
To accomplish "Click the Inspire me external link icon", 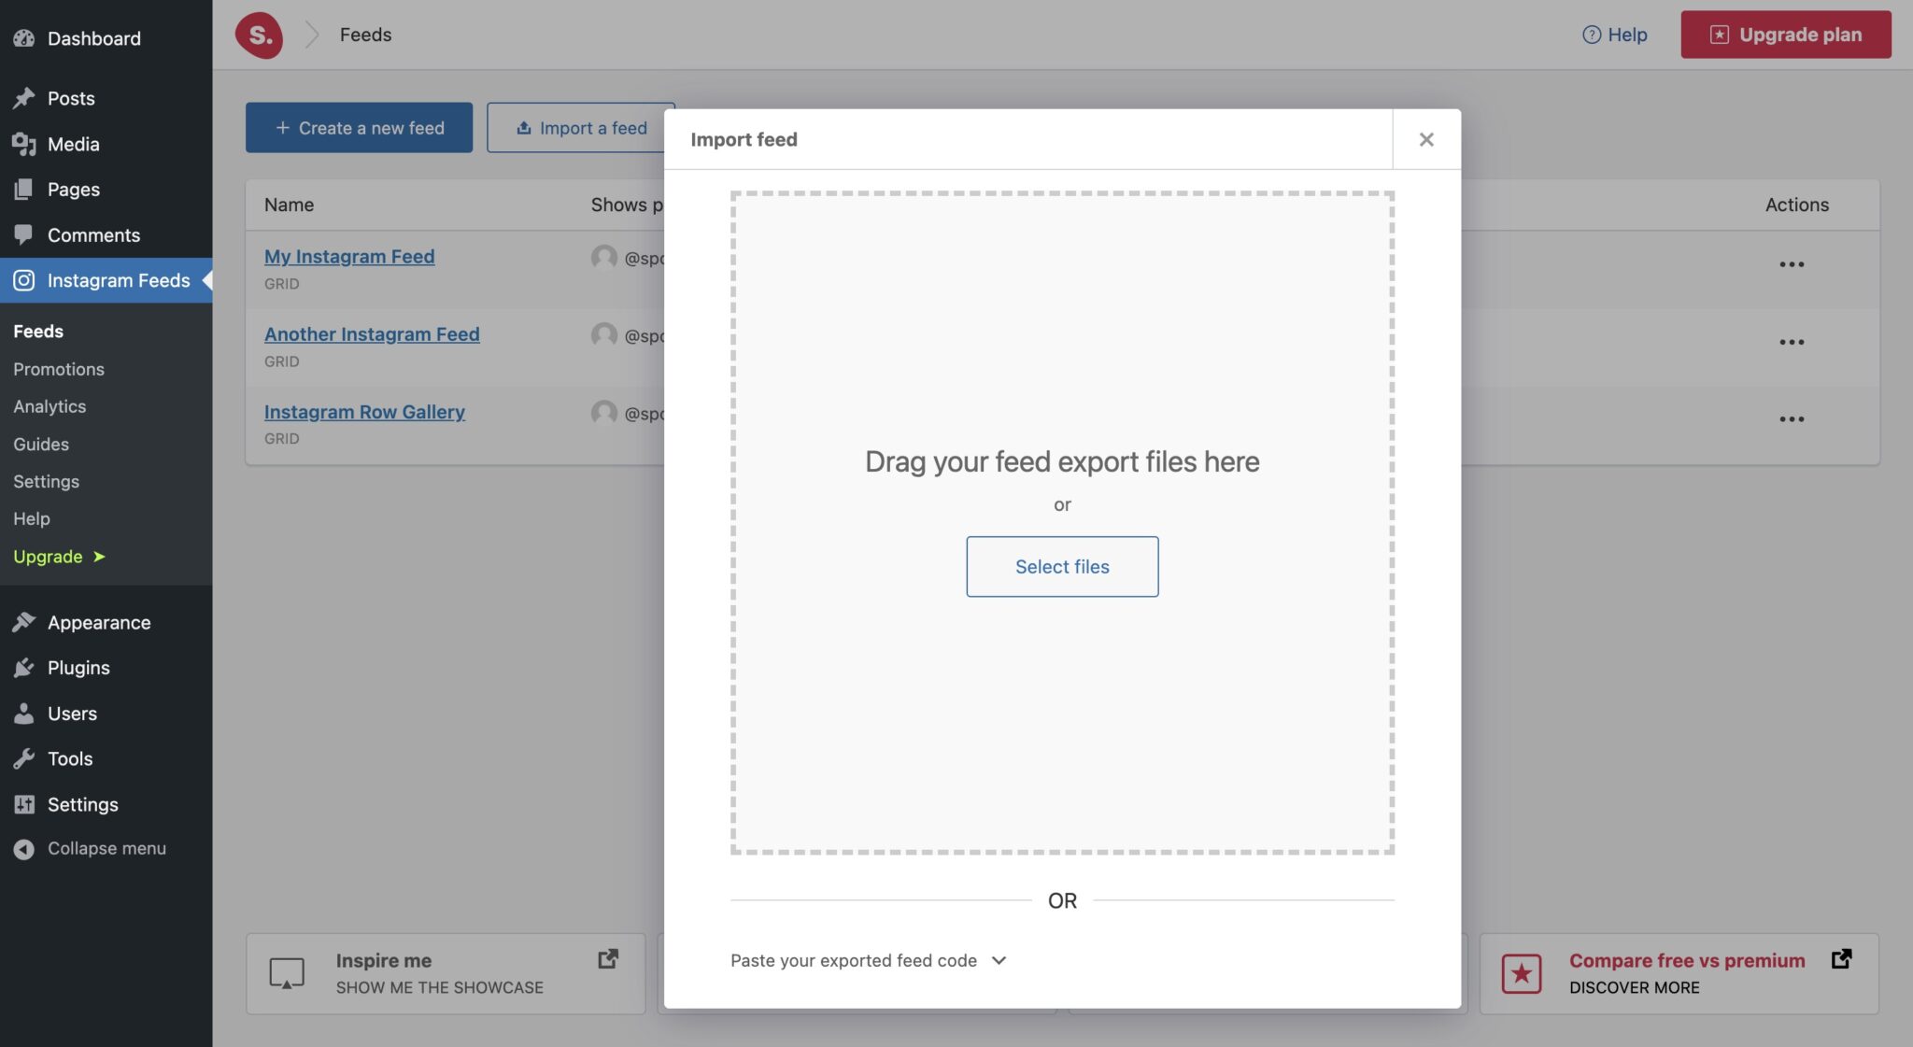I will [608, 959].
